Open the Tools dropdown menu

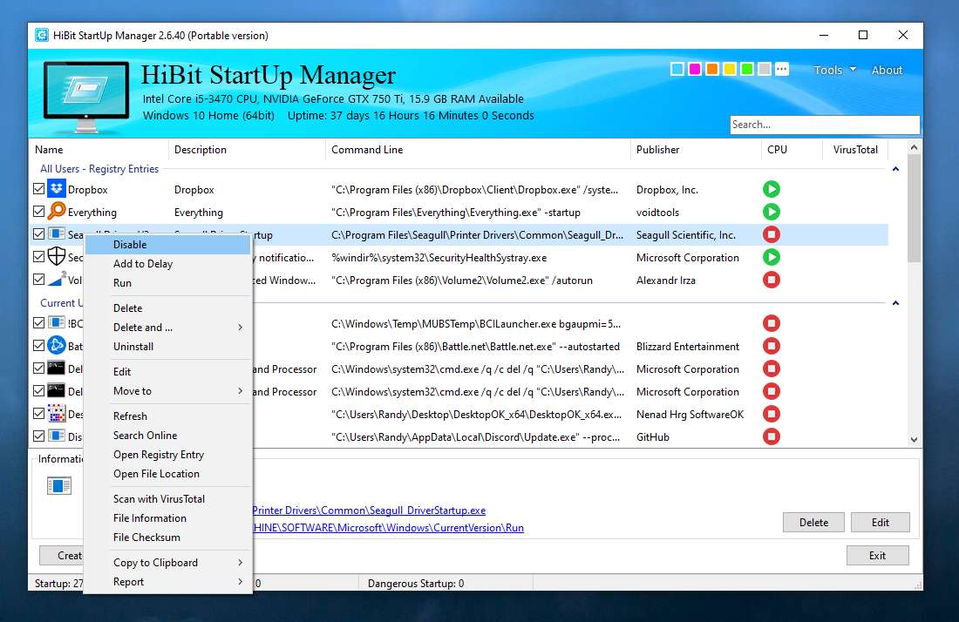[834, 71]
